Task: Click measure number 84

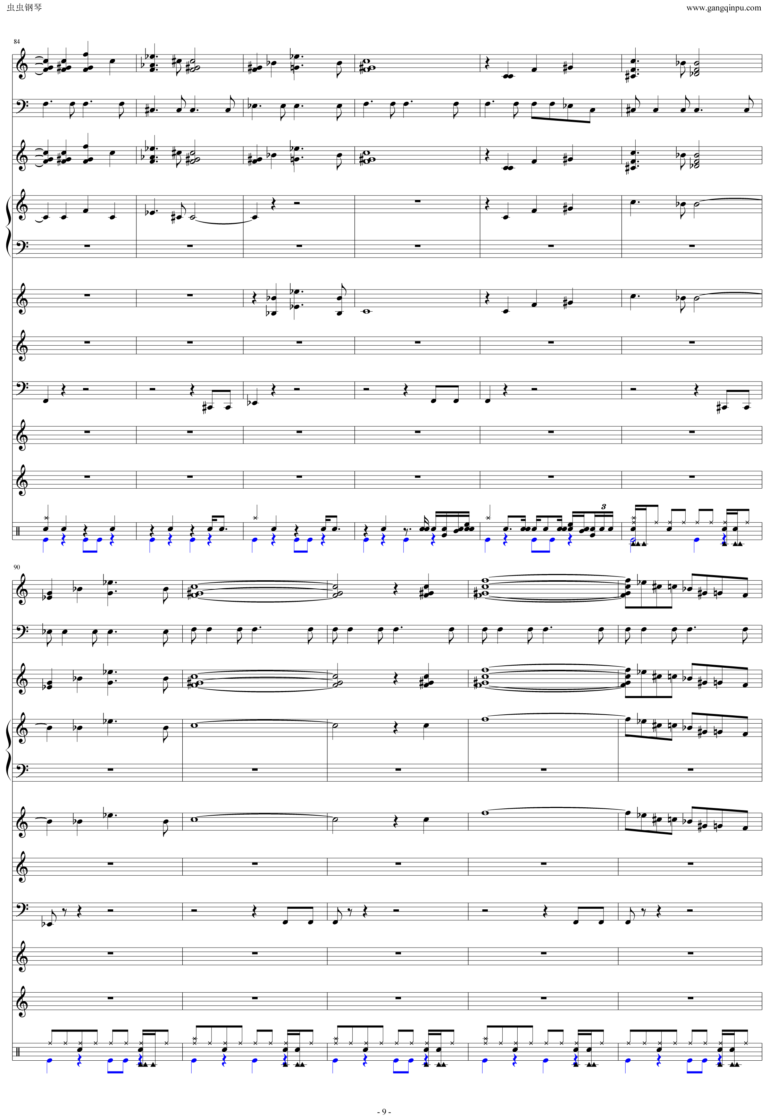Action: pyautogui.click(x=17, y=41)
